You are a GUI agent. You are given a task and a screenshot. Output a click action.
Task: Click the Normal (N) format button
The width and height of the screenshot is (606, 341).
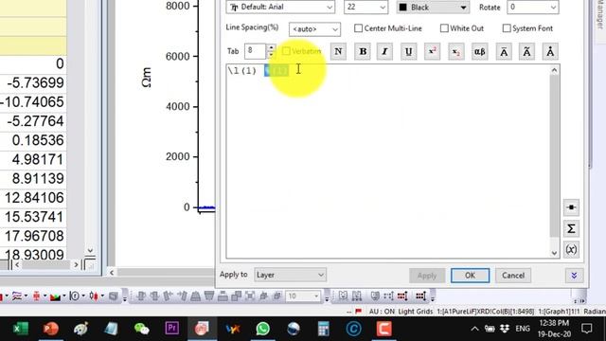point(338,51)
